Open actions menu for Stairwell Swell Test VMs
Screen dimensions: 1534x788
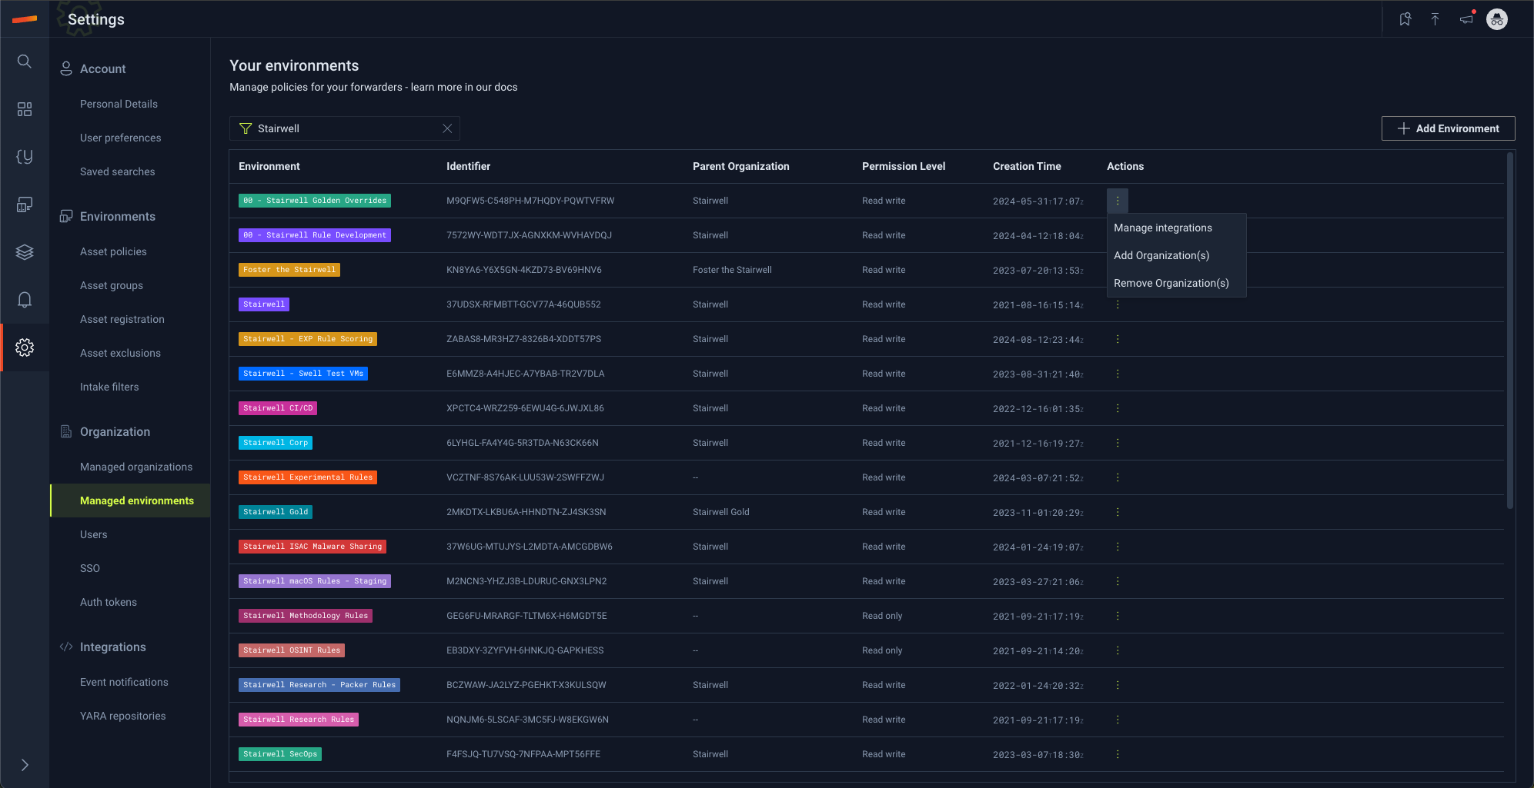click(x=1118, y=374)
